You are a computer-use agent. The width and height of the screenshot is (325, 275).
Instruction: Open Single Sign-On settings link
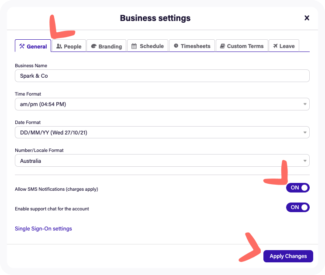point(43,229)
